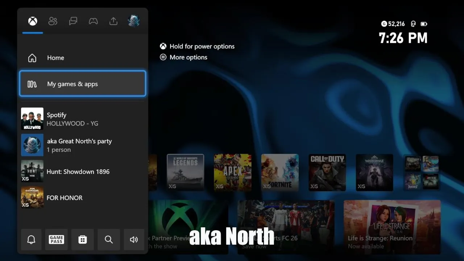
Task: Click Hold for power options hint
Action: point(197,46)
